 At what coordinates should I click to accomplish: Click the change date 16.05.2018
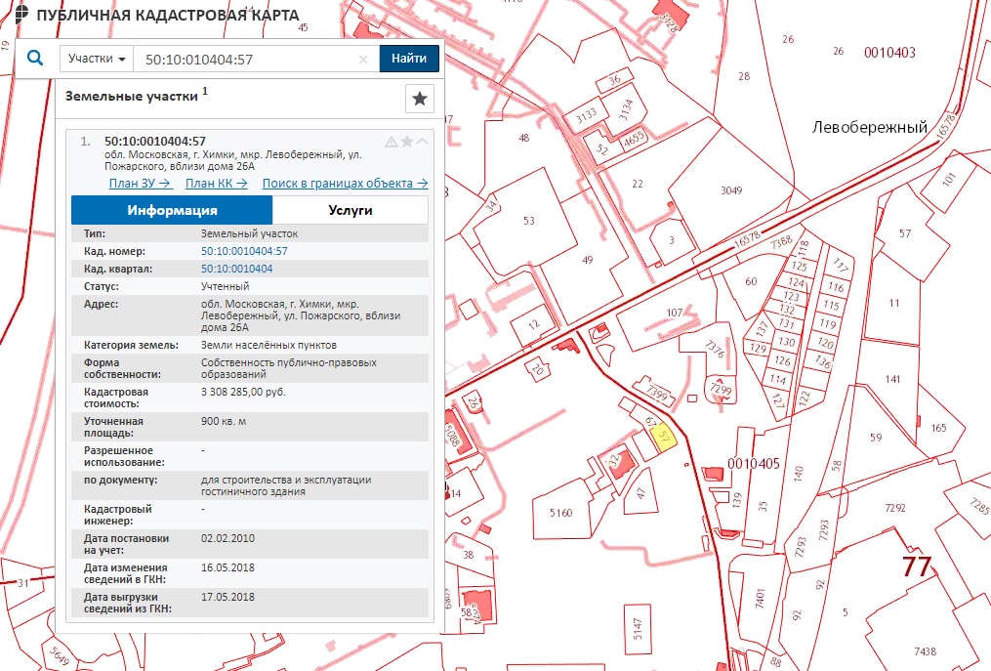pyautogui.click(x=227, y=567)
